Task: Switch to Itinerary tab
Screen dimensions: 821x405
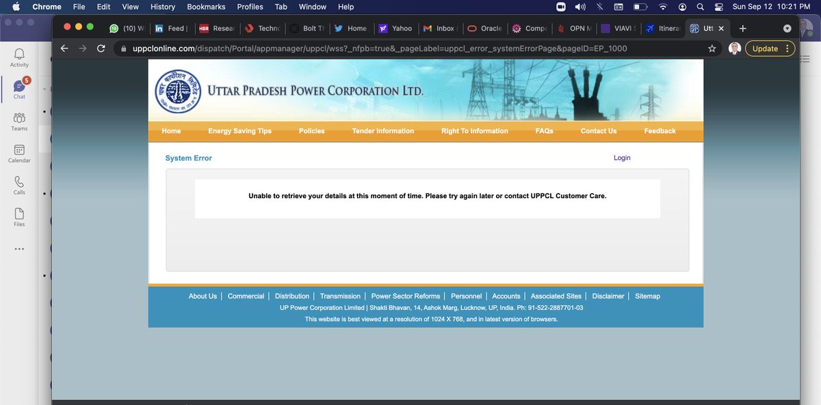Action: (662, 29)
